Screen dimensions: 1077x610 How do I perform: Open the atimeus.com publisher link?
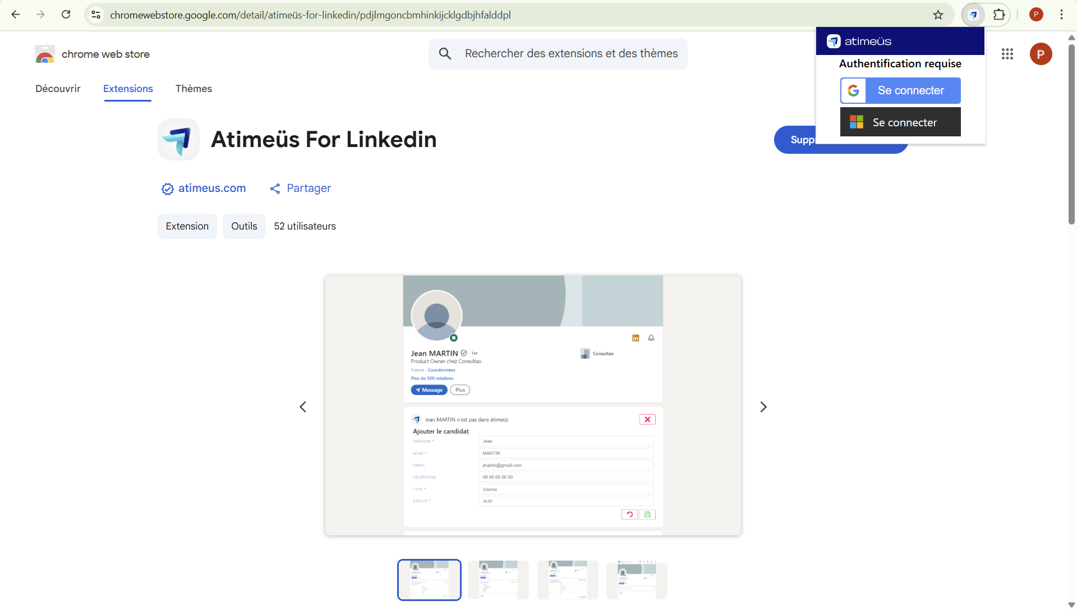[x=211, y=189]
